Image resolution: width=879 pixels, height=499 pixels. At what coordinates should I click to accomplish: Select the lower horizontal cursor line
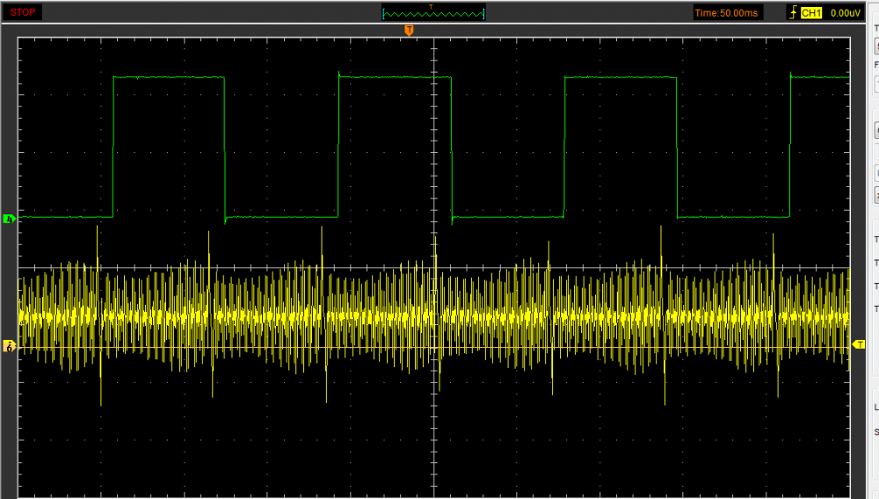264,351
